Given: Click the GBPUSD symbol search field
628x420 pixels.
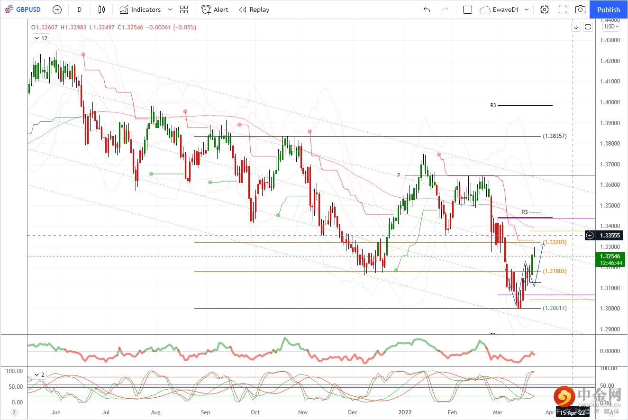Looking at the screenshot, I should 26,9.
